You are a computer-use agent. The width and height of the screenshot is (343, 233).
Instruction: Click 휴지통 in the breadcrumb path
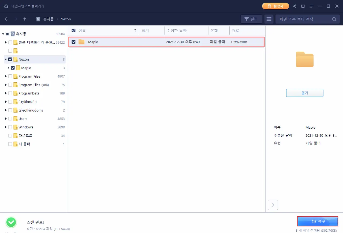click(x=49, y=19)
